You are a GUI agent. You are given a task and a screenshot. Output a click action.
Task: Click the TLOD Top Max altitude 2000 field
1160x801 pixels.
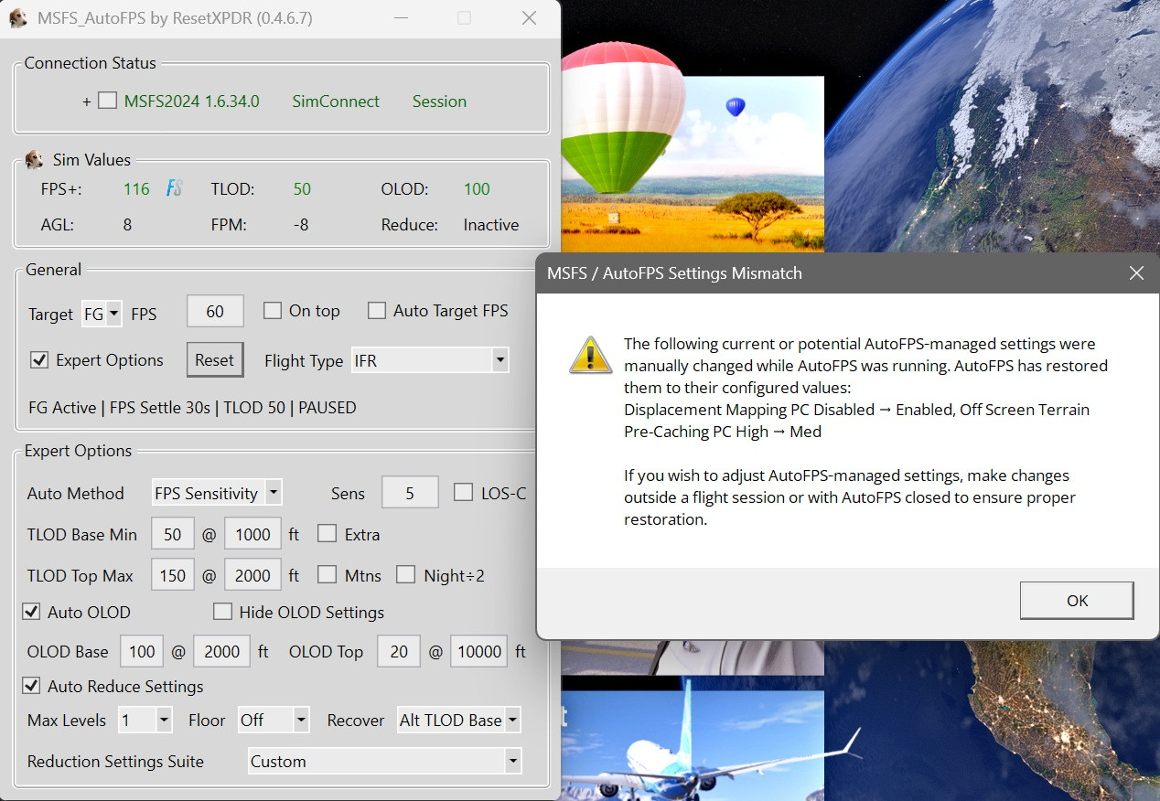(252, 575)
